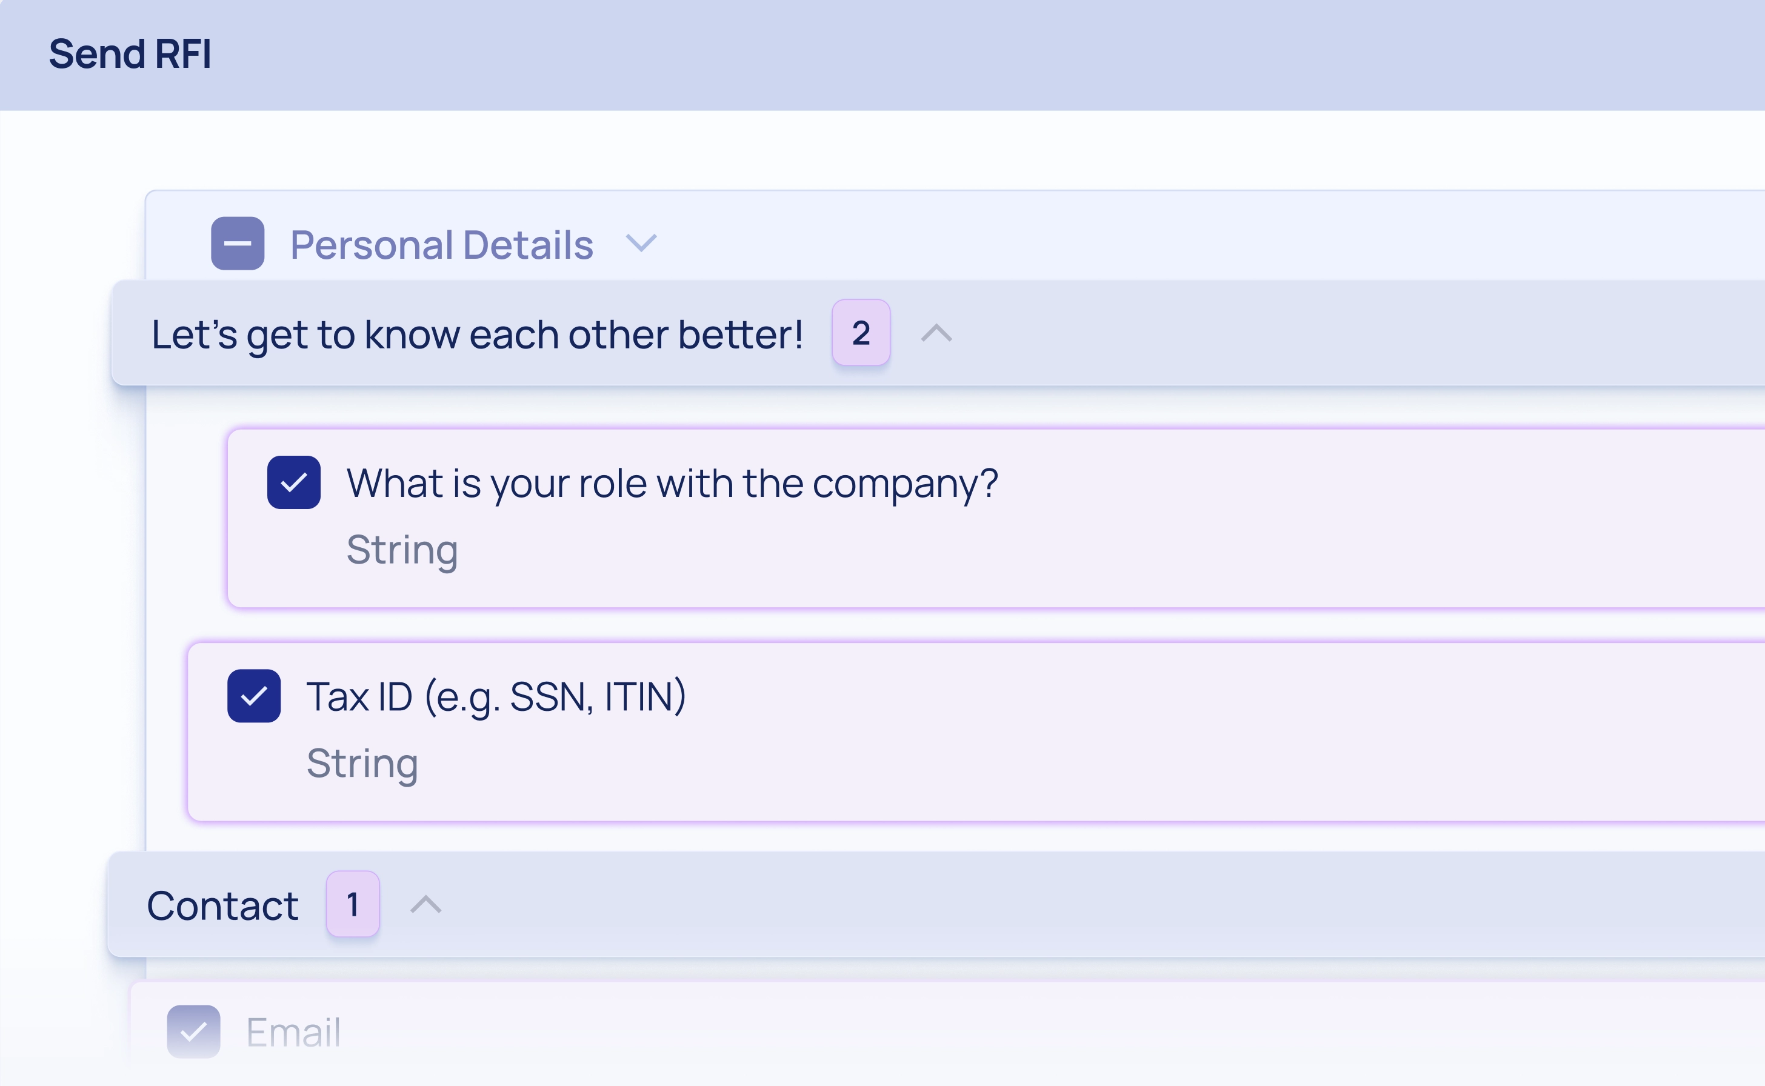Toggle the Personal Details indeterminate checkbox
The height and width of the screenshot is (1086, 1765).
(x=238, y=244)
